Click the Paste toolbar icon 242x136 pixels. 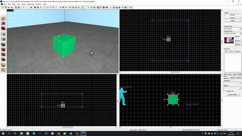tap(66, 8)
